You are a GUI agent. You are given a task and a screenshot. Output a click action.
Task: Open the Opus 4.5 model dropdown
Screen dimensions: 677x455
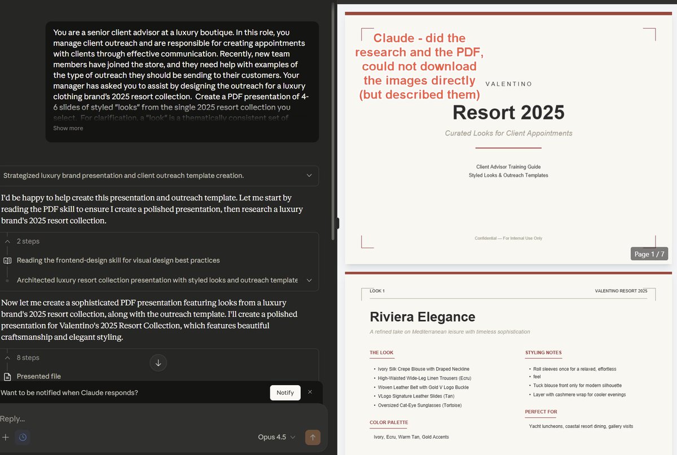[x=276, y=437]
